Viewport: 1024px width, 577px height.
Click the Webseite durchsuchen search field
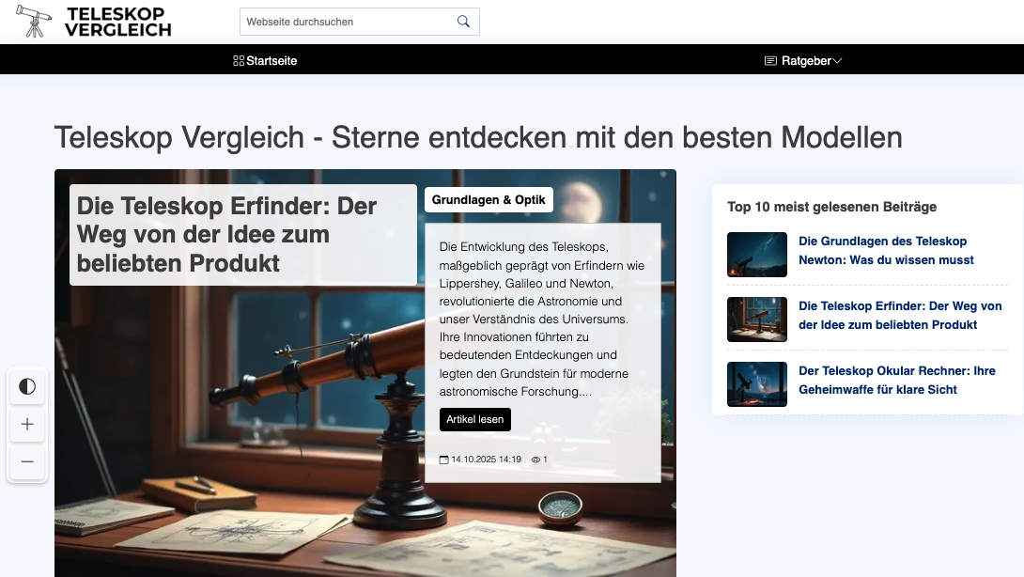pos(348,21)
